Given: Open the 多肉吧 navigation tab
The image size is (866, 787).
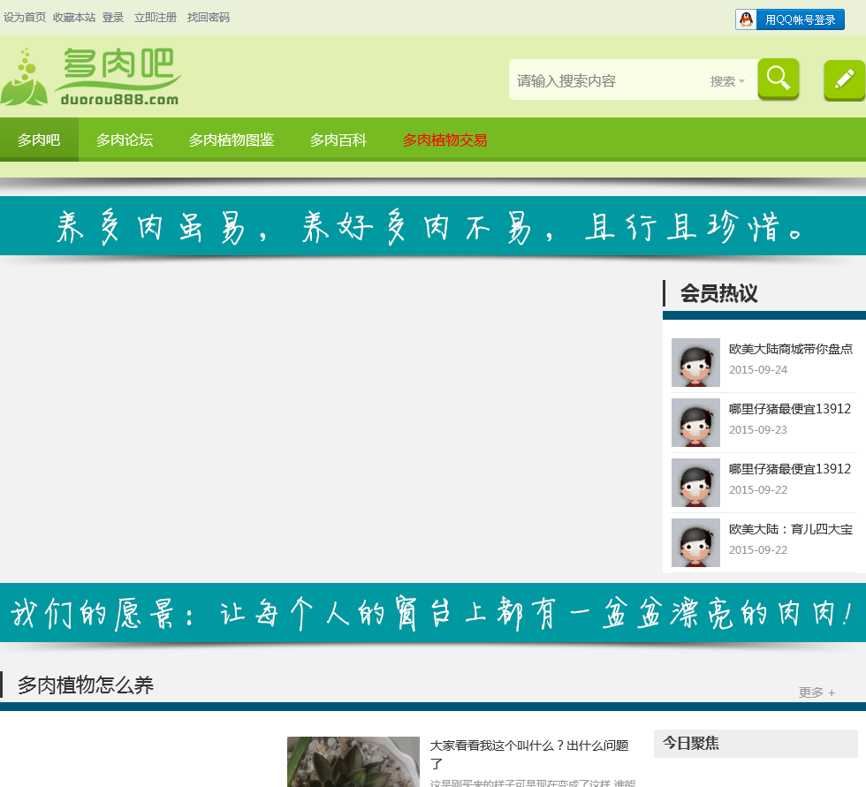Looking at the screenshot, I should 39,140.
